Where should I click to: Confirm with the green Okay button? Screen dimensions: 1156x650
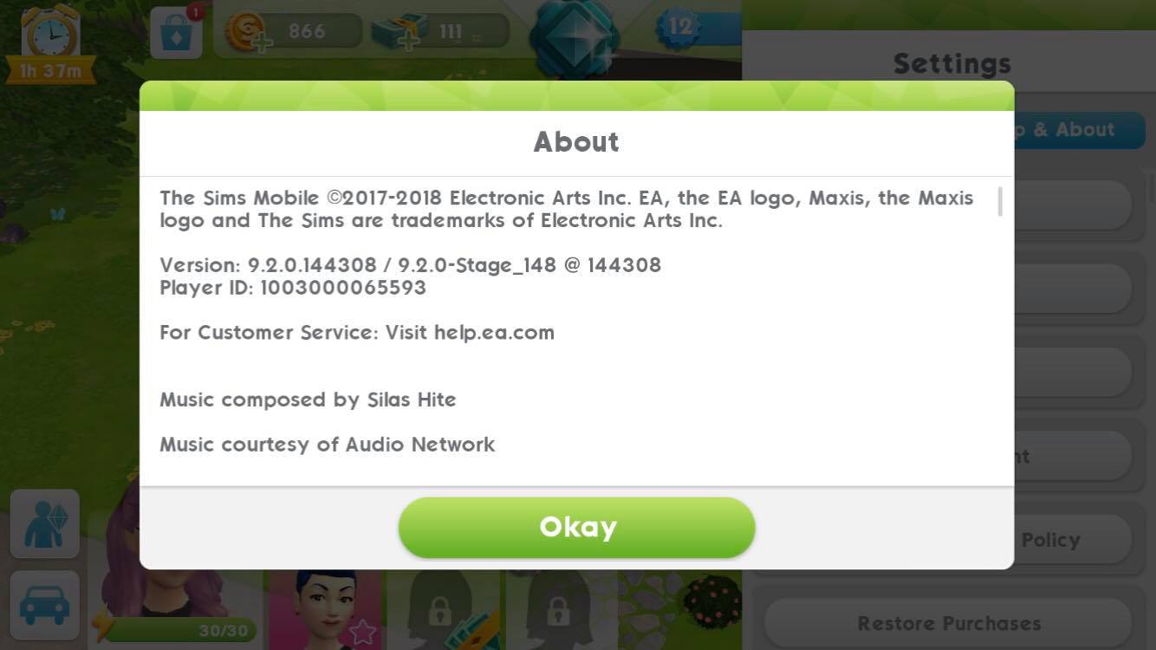576,527
